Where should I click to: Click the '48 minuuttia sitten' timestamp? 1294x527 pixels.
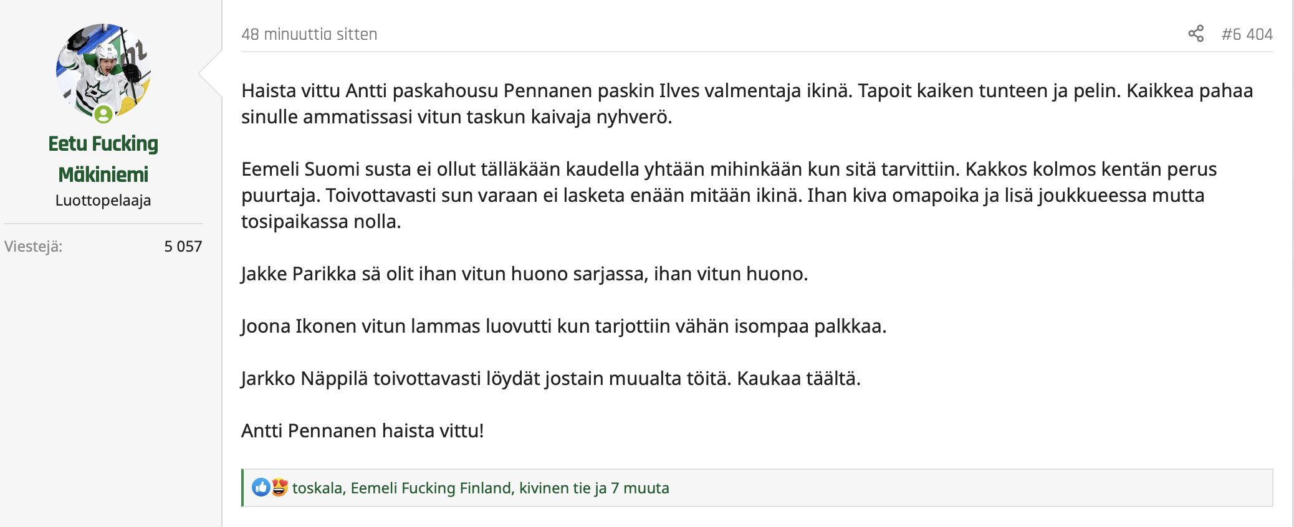[x=309, y=34]
